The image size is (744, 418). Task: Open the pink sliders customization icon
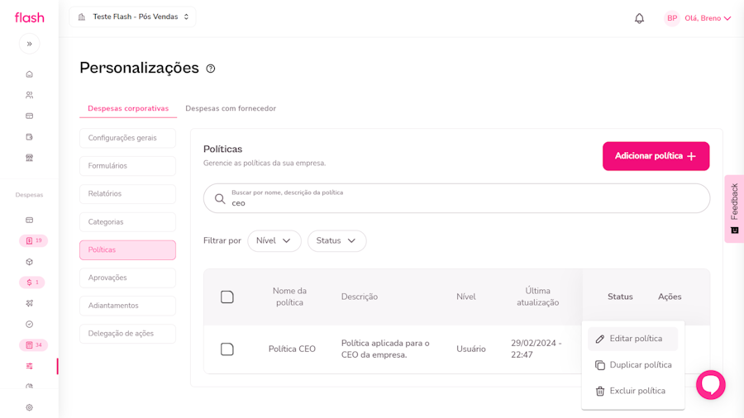[30, 366]
